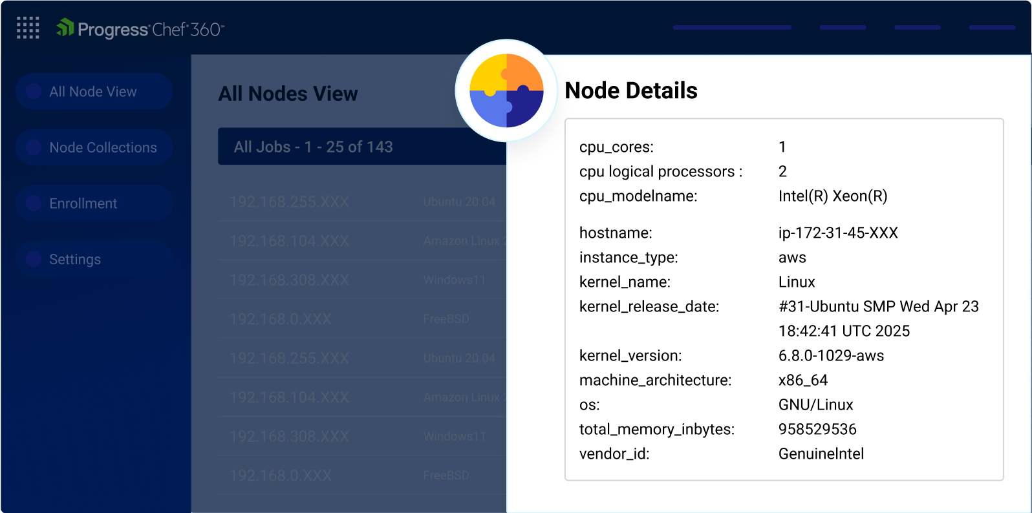Click the kernel_version value 6.8.0-1029-aws
Viewport: 1032px width, 513px height.
coord(831,355)
